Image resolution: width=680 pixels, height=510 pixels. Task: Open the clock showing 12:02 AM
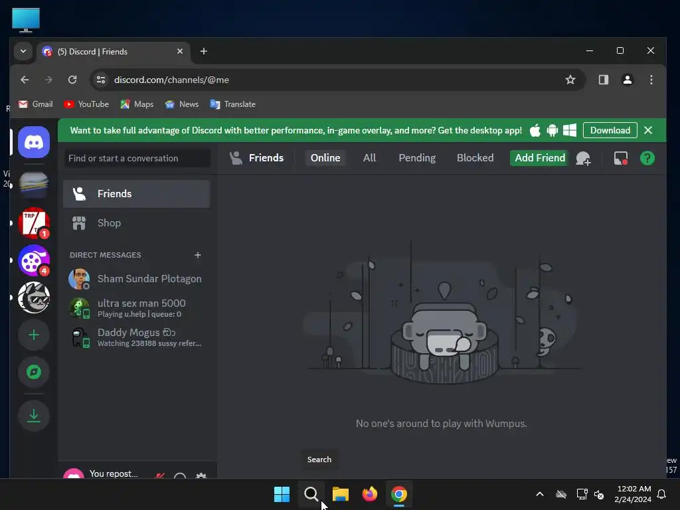[x=633, y=494]
